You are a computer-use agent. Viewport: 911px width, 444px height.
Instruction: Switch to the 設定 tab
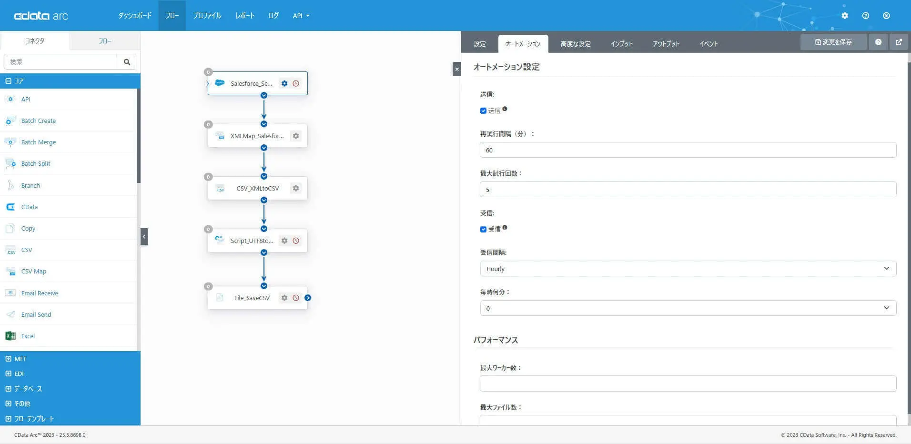click(480, 44)
